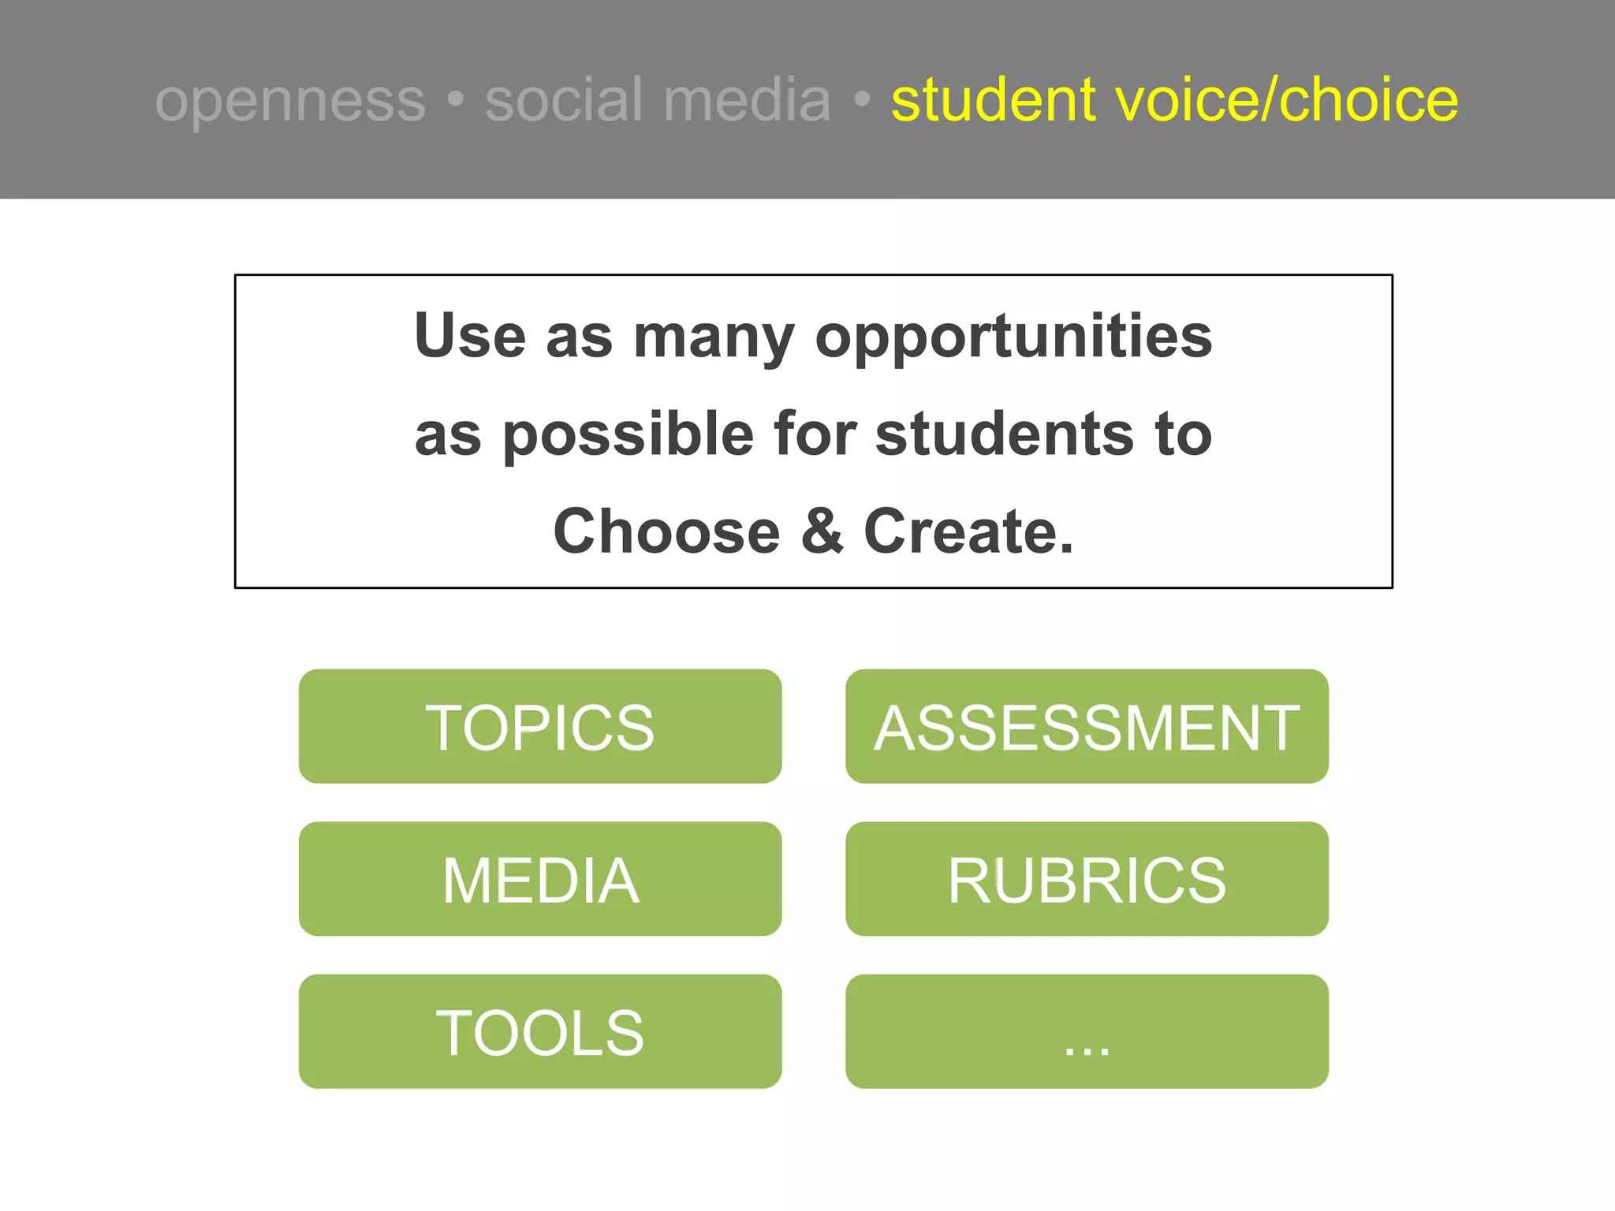Click the 'openness' header word

[290, 102]
